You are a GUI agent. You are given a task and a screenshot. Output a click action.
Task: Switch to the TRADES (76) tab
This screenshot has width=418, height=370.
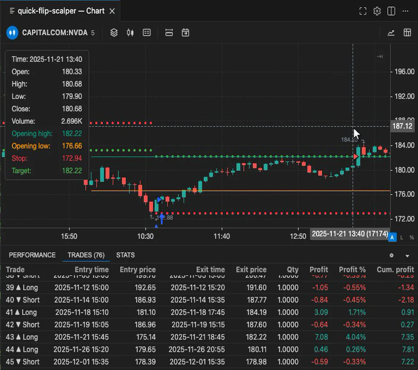click(x=86, y=255)
